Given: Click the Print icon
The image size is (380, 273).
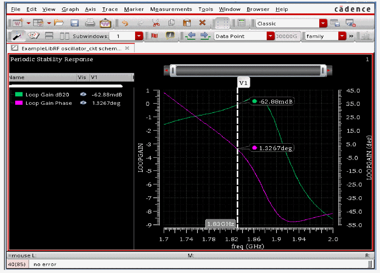Looking at the screenshot, I should (x=90, y=23).
